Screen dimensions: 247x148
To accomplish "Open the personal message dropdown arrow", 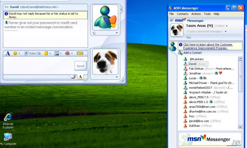I will [x=225, y=31].
